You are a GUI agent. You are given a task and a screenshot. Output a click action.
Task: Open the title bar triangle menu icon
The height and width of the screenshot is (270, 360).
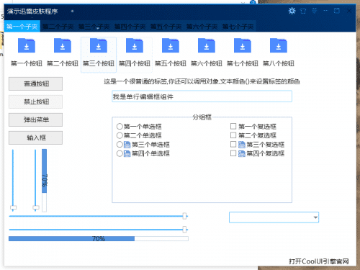point(314,11)
